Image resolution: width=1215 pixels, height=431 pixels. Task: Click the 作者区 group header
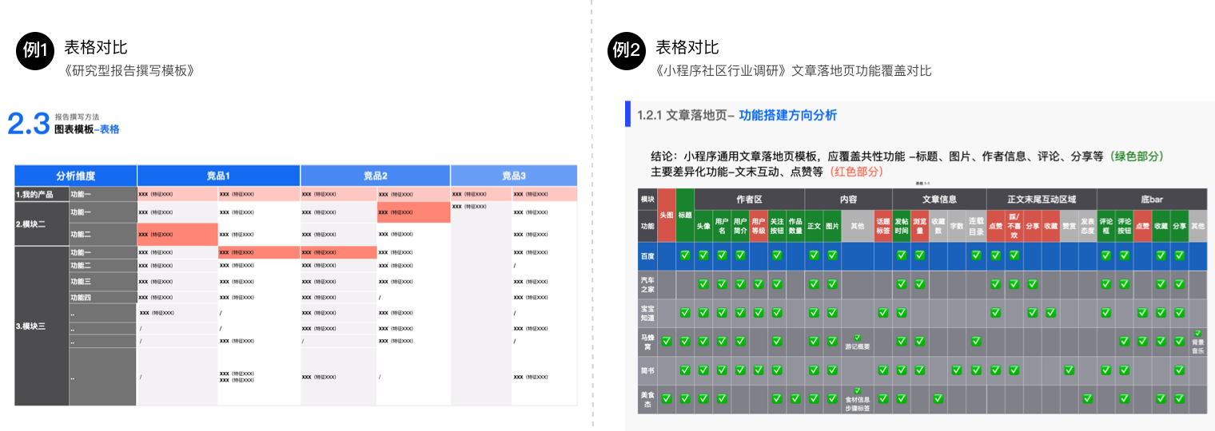(x=749, y=199)
